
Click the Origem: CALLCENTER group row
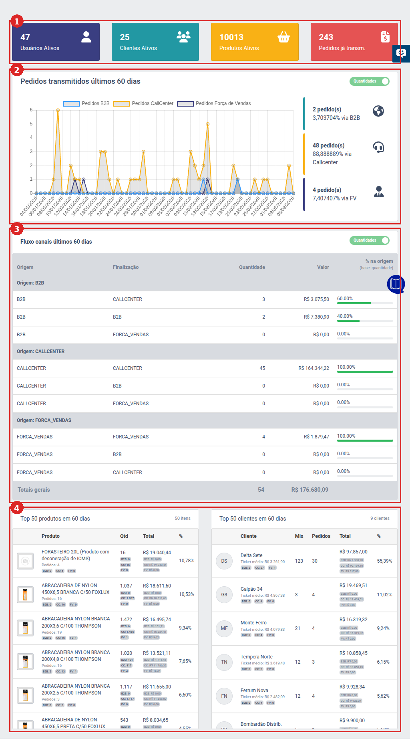[205, 351]
